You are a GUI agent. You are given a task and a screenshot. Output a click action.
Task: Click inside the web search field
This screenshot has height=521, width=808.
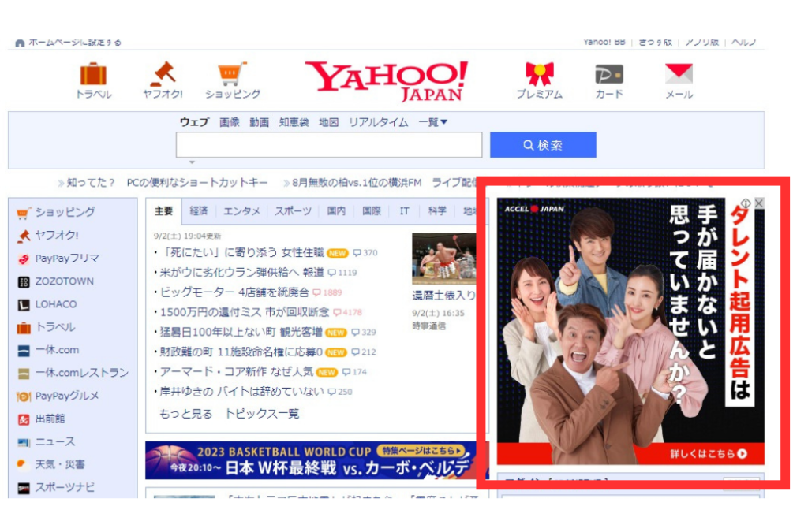pos(328,145)
